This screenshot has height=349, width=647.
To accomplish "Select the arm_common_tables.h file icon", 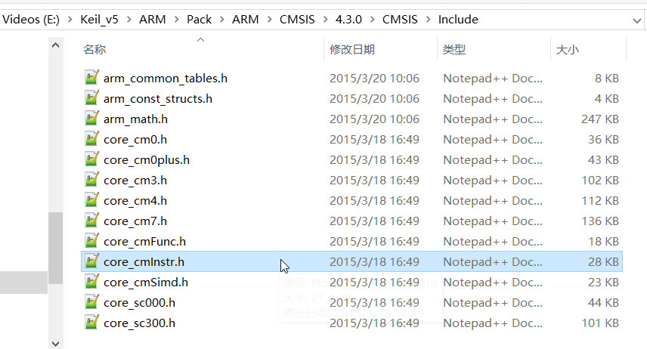I will pyautogui.click(x=91, y=78).
